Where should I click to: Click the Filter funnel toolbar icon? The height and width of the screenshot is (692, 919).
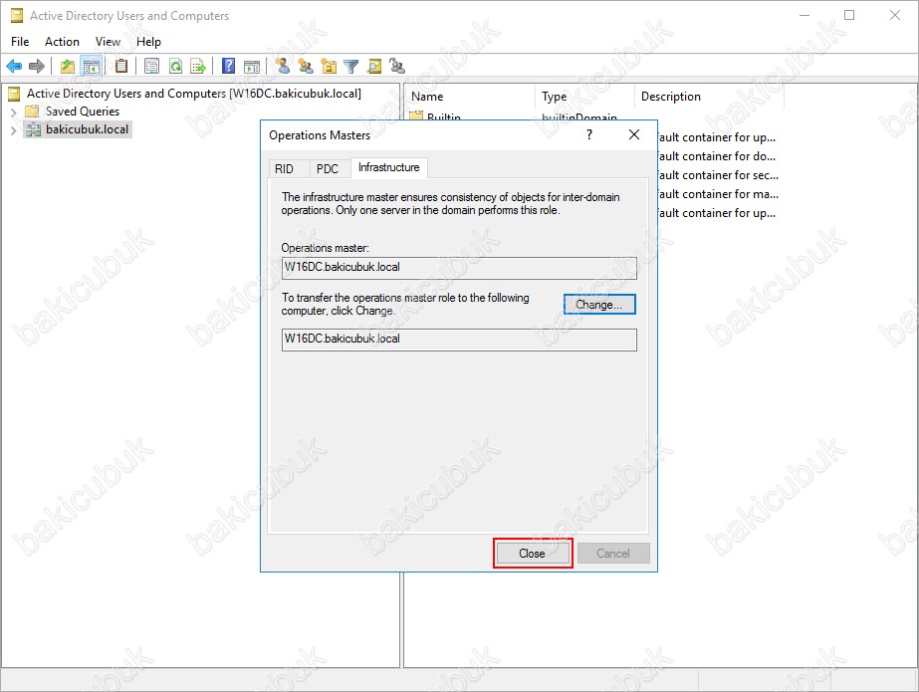[x=351, y=66]
